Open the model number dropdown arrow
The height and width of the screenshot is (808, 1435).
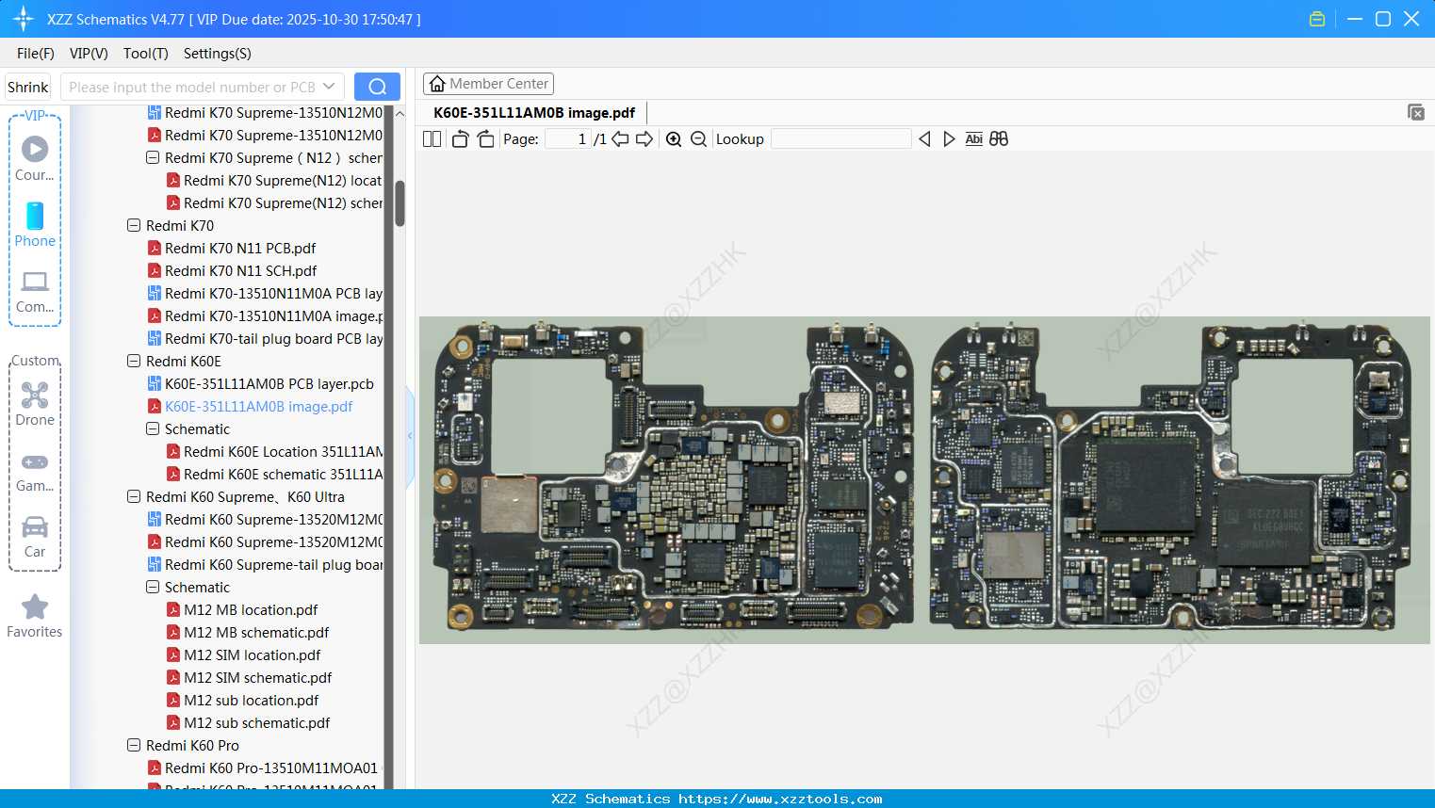(x=329, y=86)
